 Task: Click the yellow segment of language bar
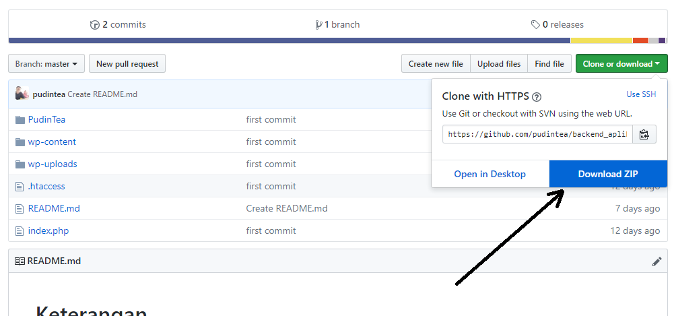pos(601,40)
